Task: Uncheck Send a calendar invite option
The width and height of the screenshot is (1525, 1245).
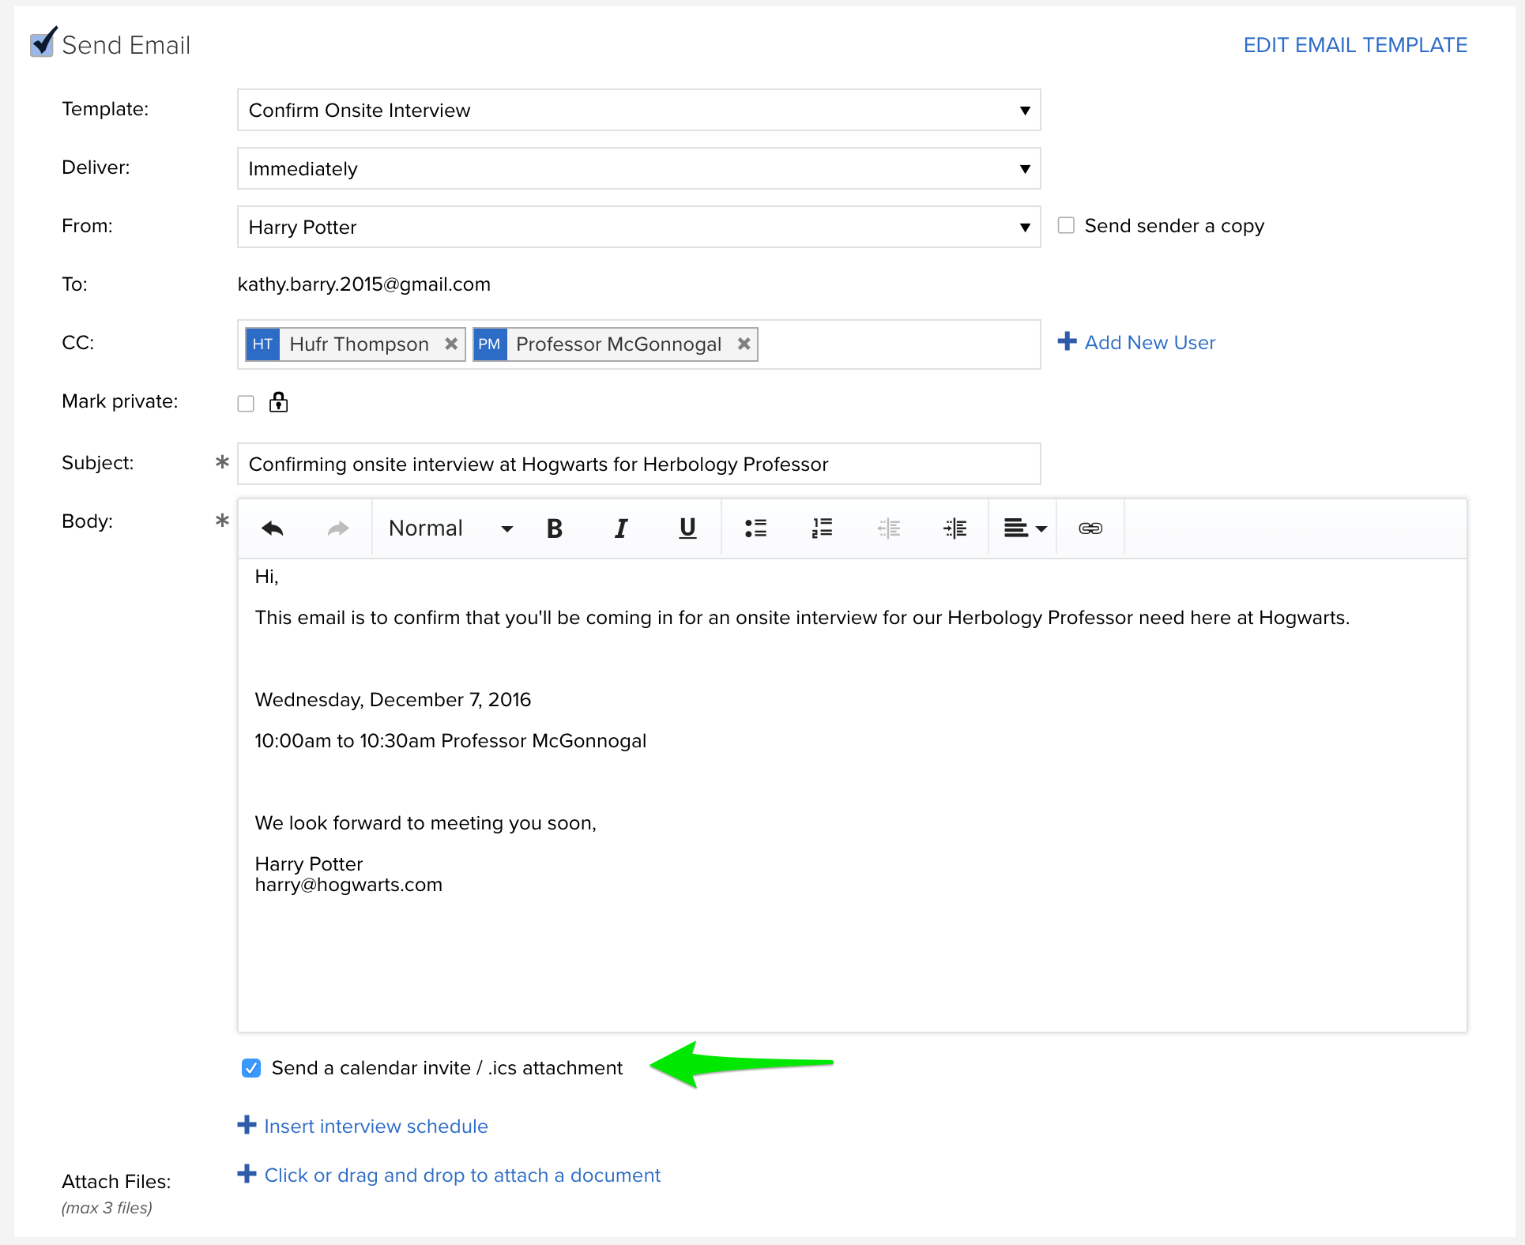Action: (251, 1068)
